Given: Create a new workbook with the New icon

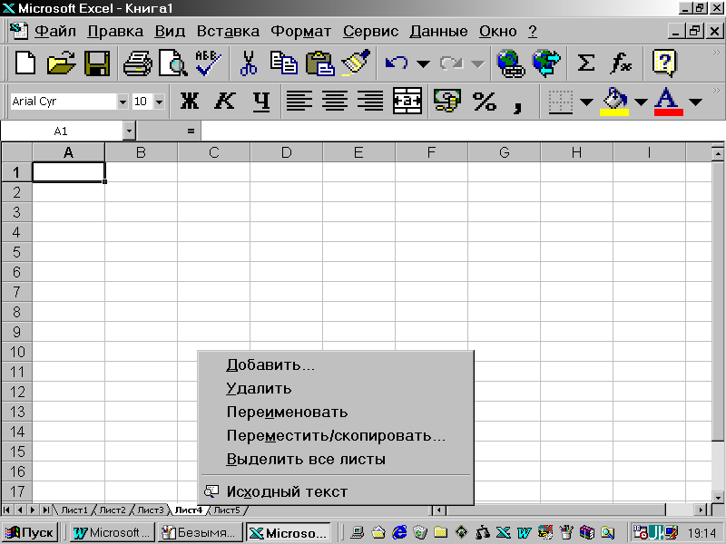Looking at the screenshot, I should [x=25, y=63].
